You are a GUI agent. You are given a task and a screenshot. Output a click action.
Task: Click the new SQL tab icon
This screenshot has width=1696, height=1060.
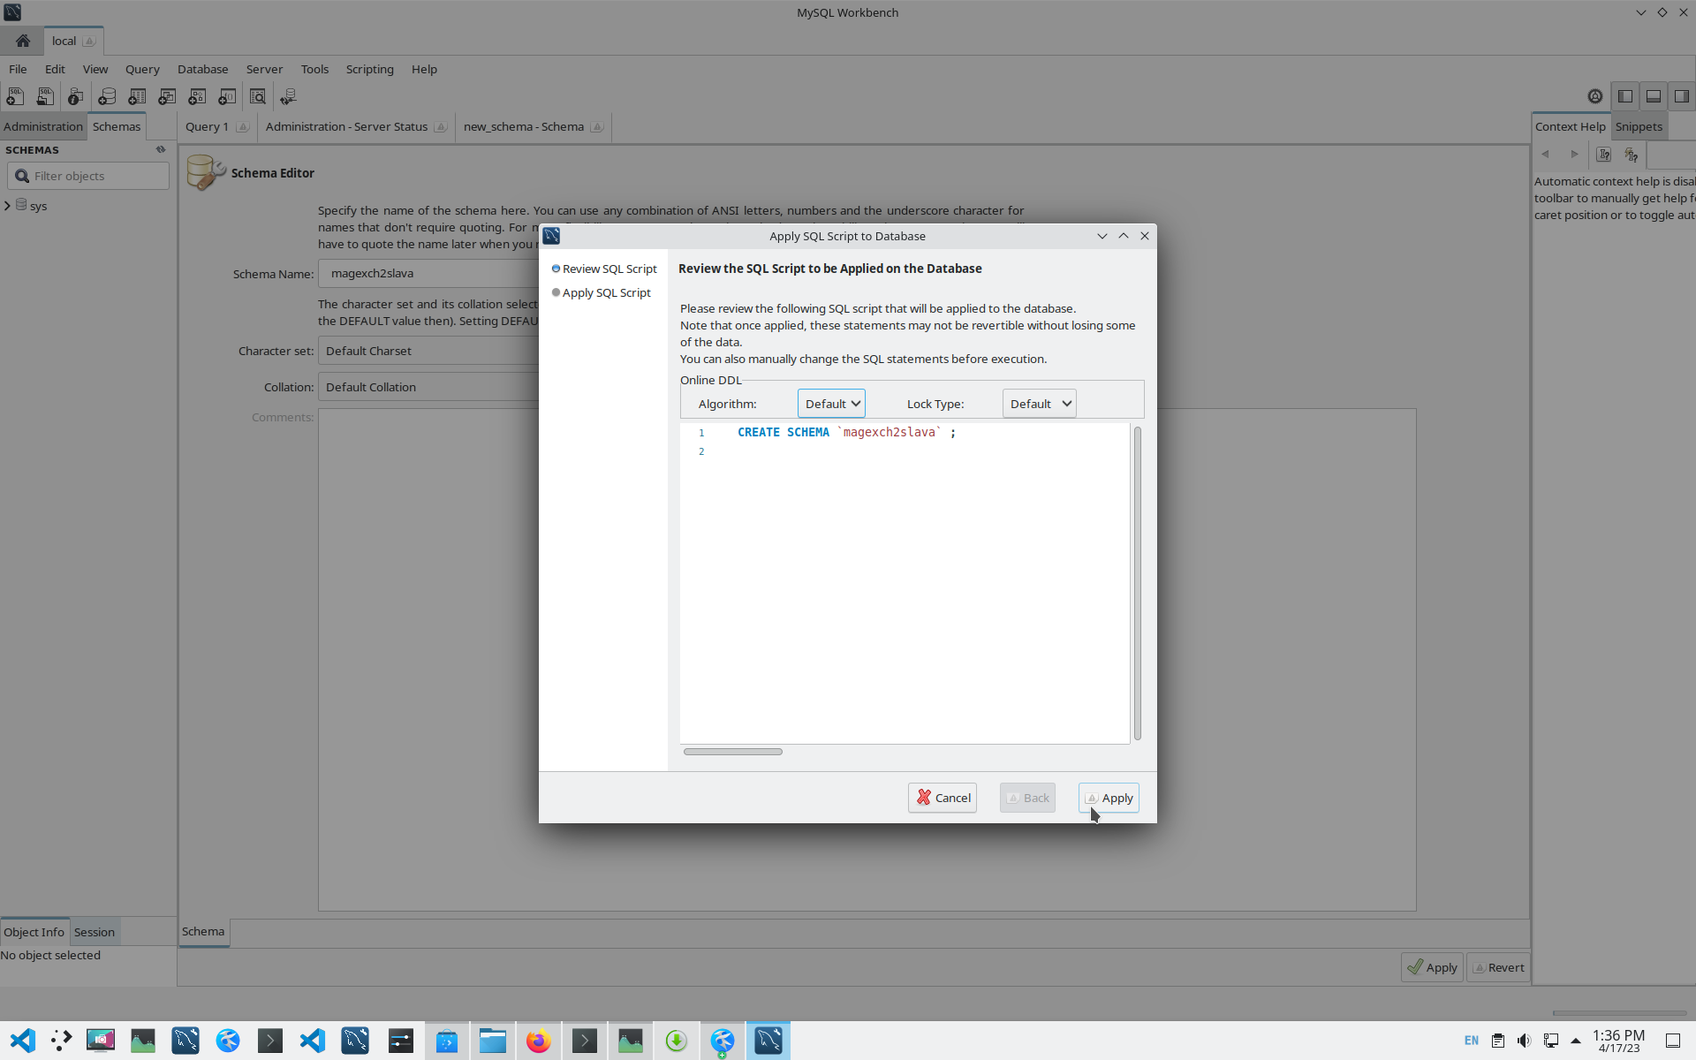point(15,96)
